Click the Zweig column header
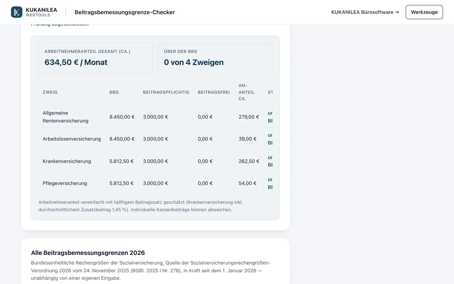This screenshot has height=284, width=454. click(50, 92)
